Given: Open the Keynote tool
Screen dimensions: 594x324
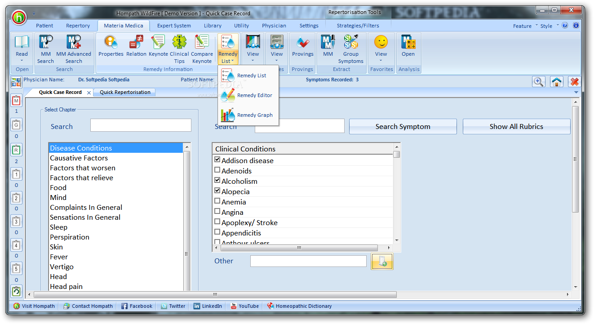Looking at the screenshot, I should click(158, 46).
